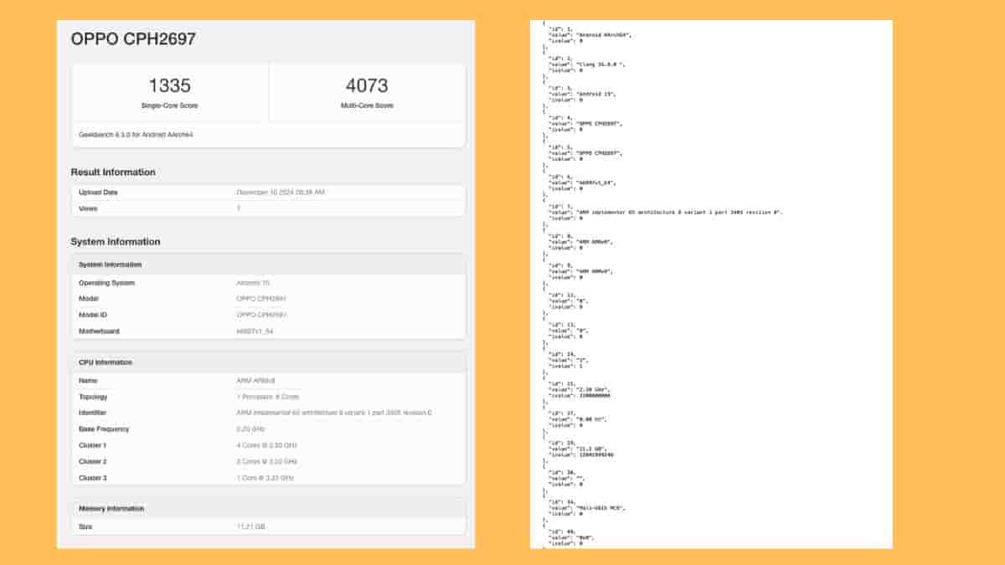Click the memory Size row

click(268, 526)
